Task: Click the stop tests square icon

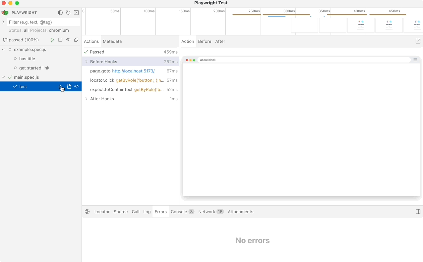Action: point(60,40)
